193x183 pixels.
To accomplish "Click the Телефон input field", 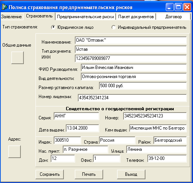I will pyautogui.click(x=167, y=158).
